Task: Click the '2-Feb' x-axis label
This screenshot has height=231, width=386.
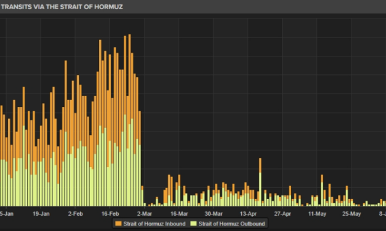Action: click(x=75, y=214)
